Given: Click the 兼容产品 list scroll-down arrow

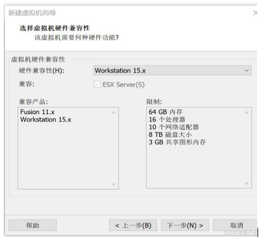Looking at the screenshot, I should click(114, 184).
